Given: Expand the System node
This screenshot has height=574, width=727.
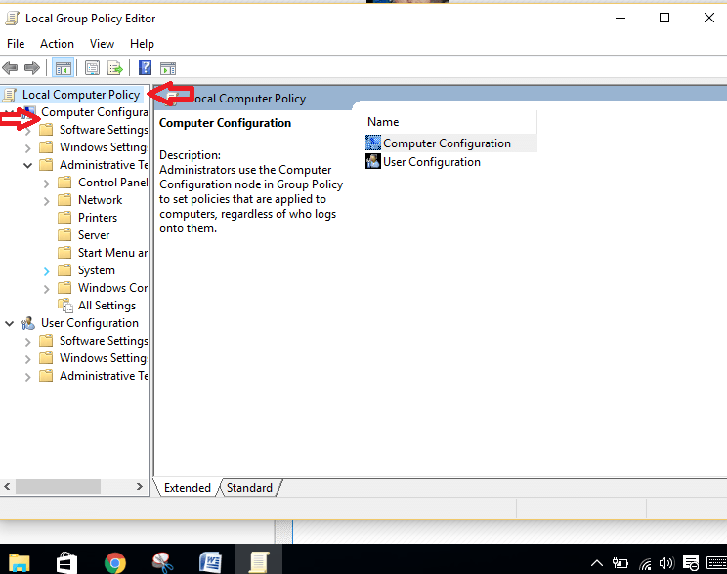Looking at the screenshot, I should click(46, 271).
